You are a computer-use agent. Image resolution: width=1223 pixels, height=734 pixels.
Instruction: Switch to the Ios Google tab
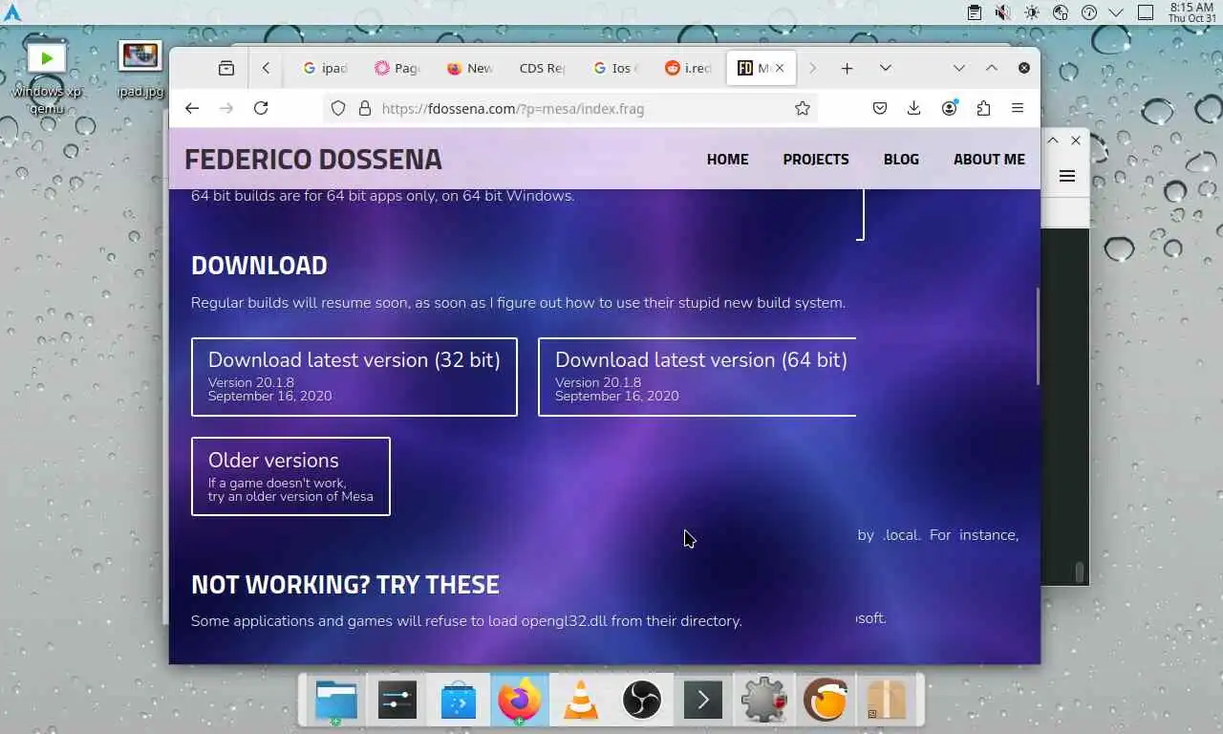pos(615,68)
